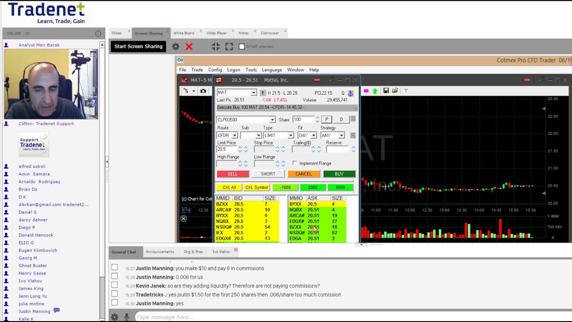Click the green up arrow in chart toolbar
572x322 pixels.
(x=375, y=91)
